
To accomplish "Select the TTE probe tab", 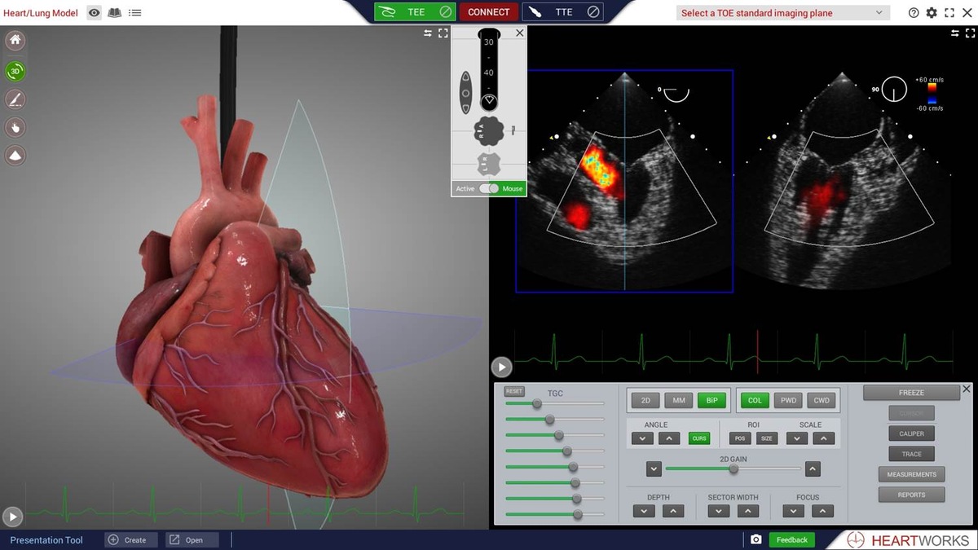I will (563, 11).
